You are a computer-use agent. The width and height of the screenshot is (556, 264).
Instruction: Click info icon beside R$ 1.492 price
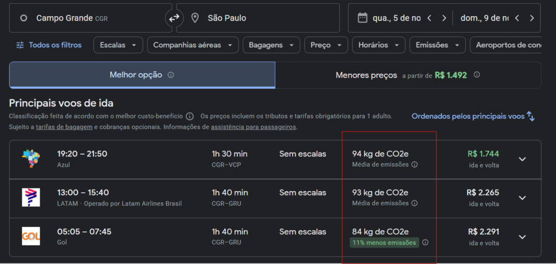tap(477, 75)
